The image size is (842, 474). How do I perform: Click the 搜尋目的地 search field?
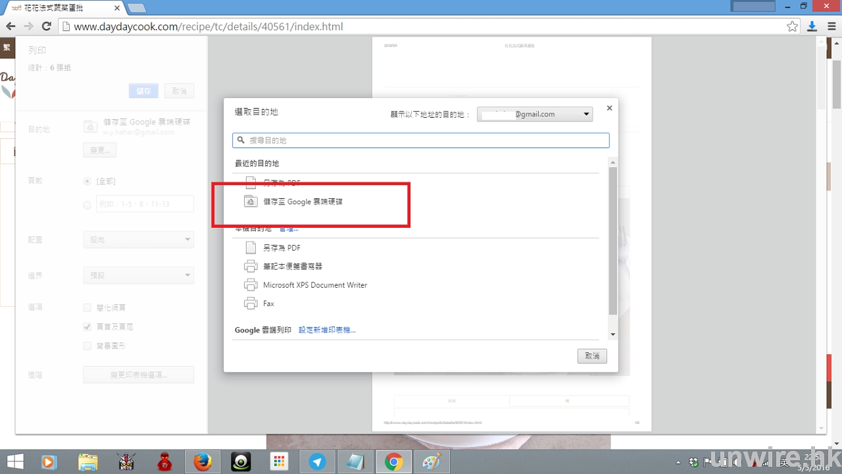pos(421,140)
